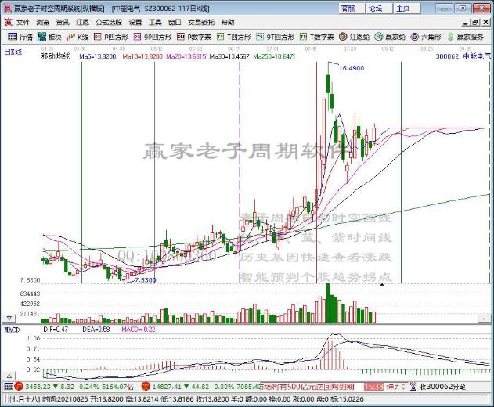Click the Ma30=13.4567 value
The width and height of the screenshot is (494, 407).
(229, 56)
